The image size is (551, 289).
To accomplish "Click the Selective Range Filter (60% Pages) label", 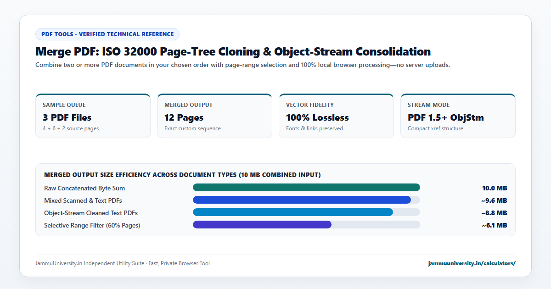I will coord(92,225).
